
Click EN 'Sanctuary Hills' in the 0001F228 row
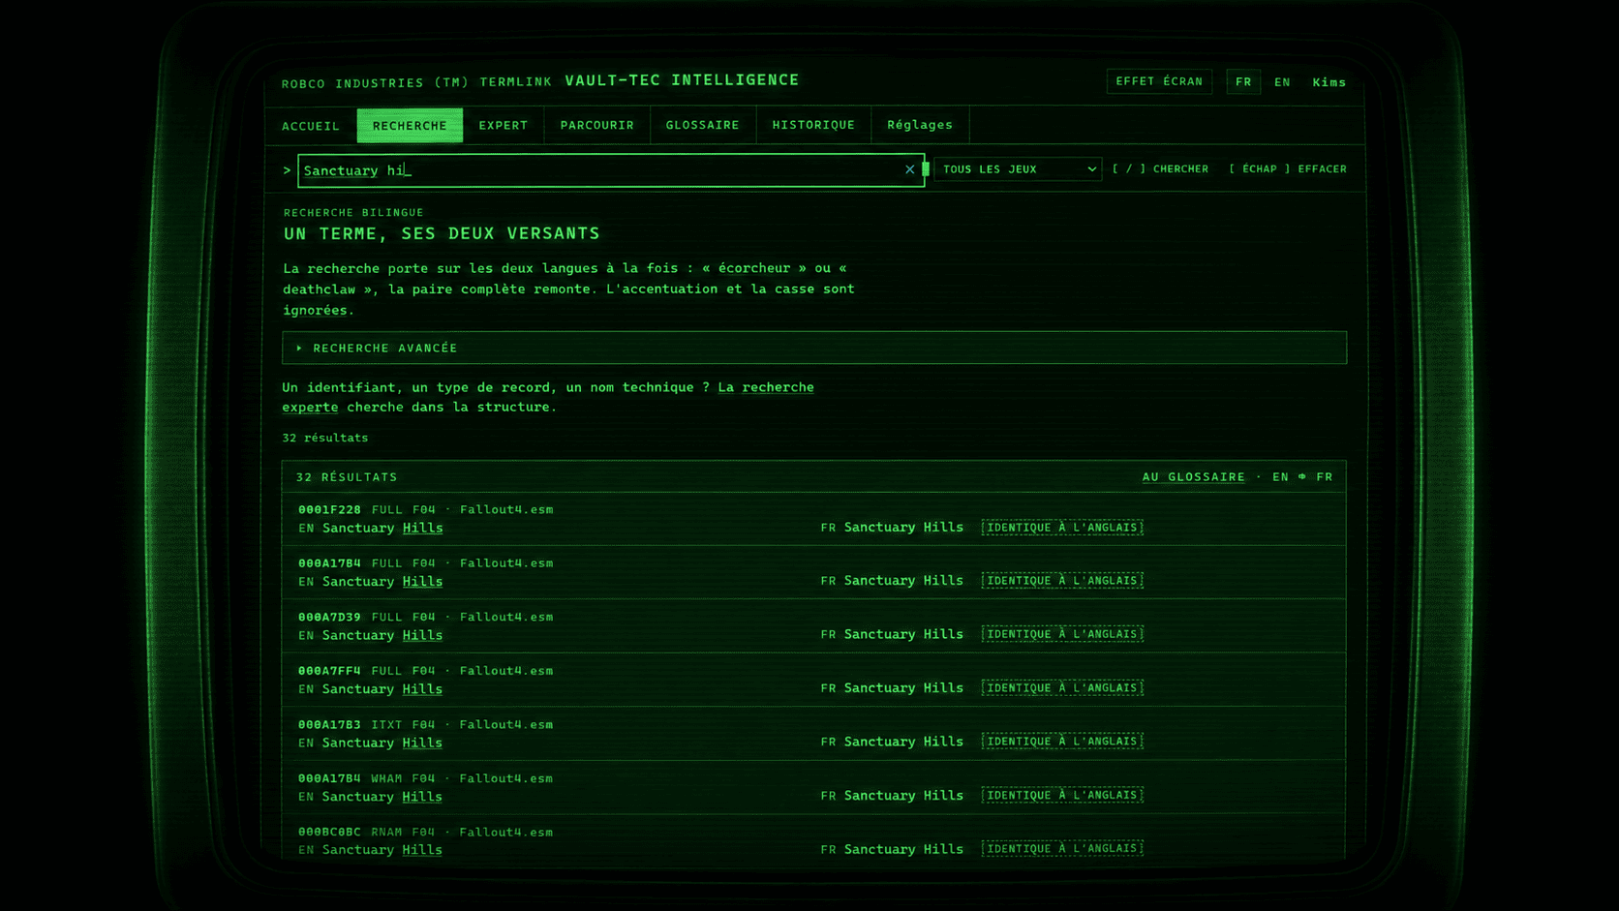click(x=382, y=528)
